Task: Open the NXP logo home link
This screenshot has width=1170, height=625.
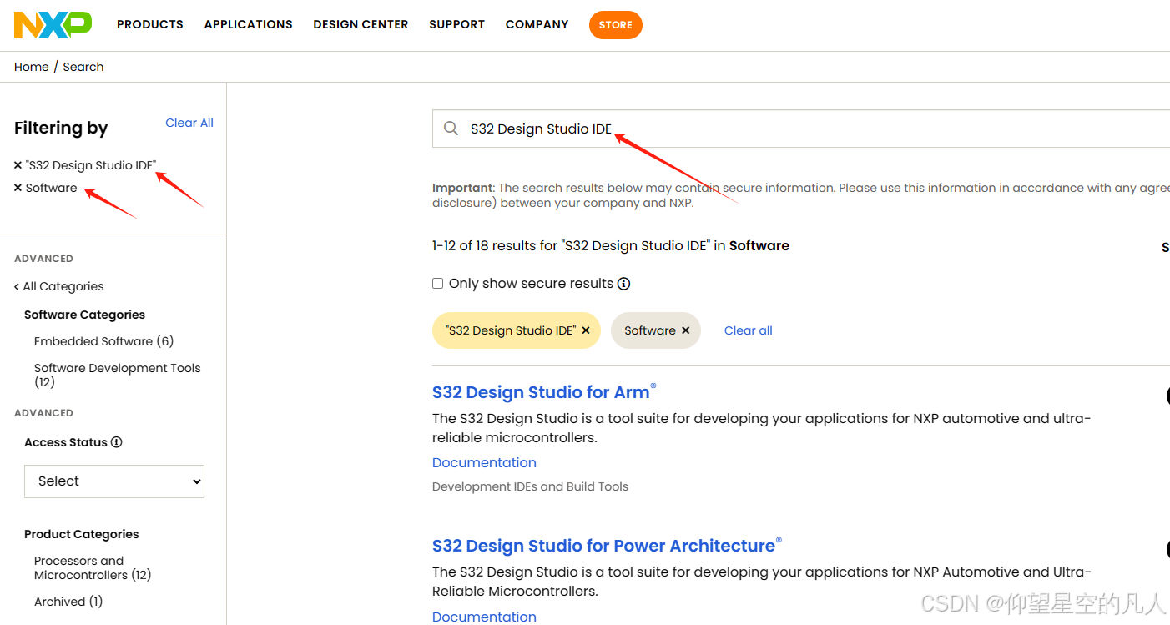Action: click(53, 24)
